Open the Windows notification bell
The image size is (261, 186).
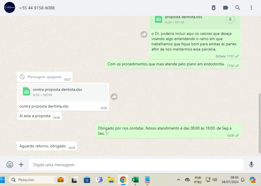click(242, 180)
